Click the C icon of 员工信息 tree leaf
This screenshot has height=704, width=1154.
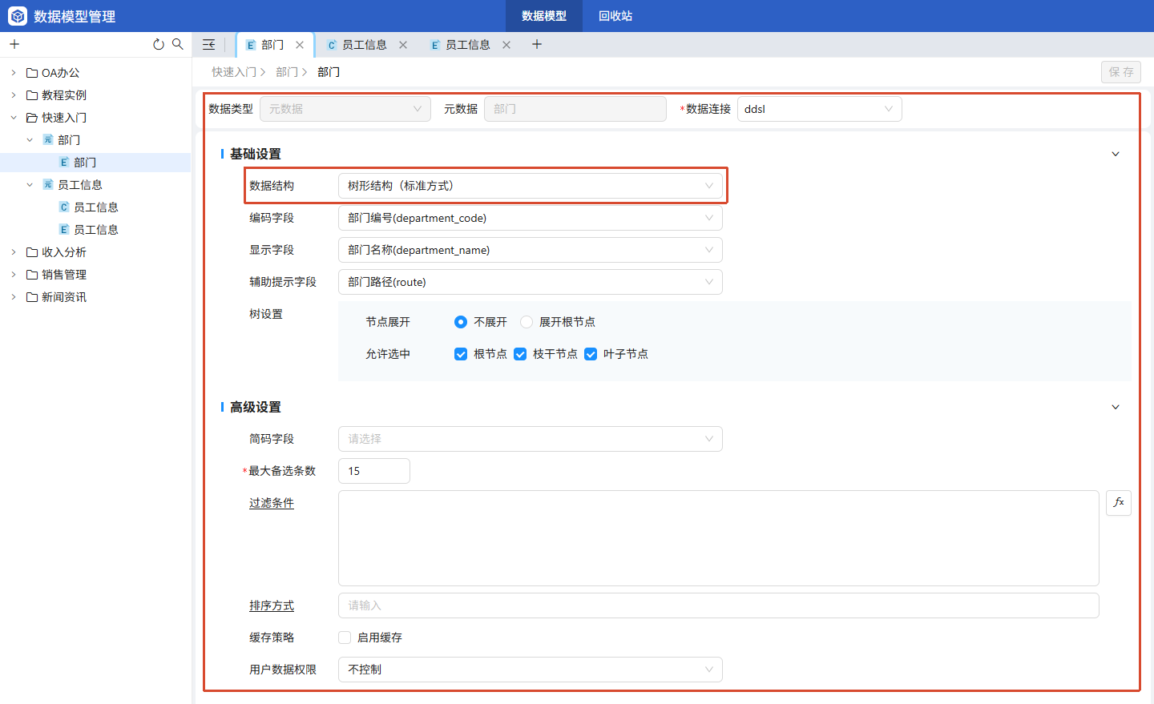[x=64, y=207]
